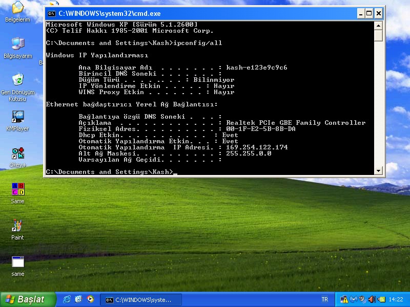Screen dimensions: 410x307
Task: Click the cmd vertical scrollbar thumb
Action: 378,35
